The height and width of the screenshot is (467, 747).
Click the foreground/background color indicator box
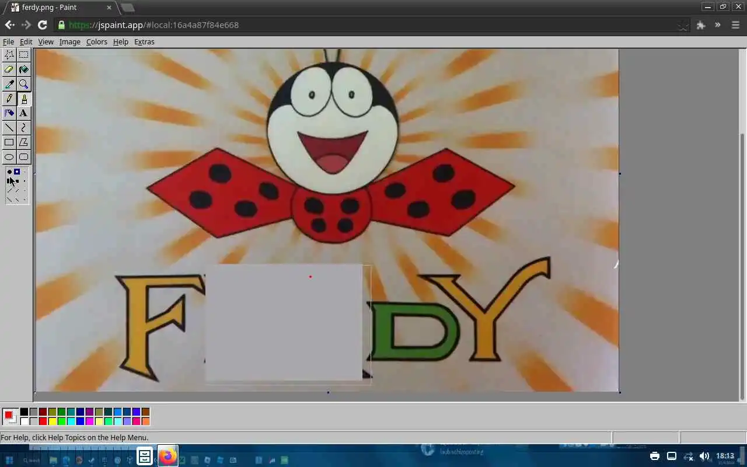tap(10, 416)
